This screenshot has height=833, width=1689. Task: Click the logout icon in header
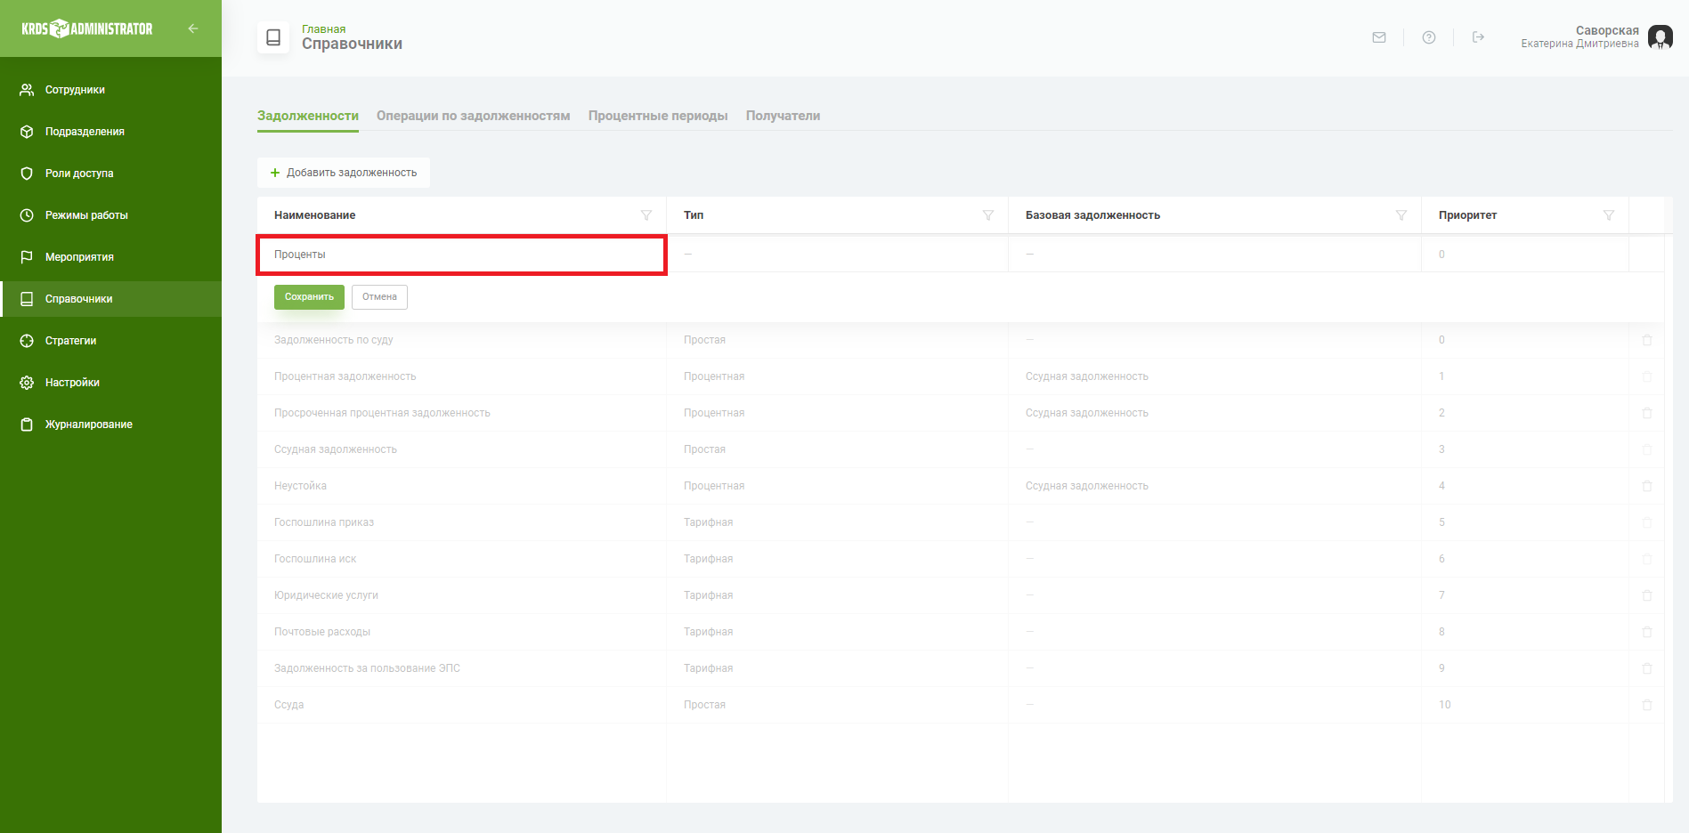1478,37
